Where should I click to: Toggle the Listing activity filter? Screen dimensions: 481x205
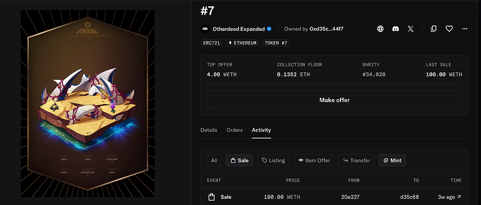pos(273,160)
